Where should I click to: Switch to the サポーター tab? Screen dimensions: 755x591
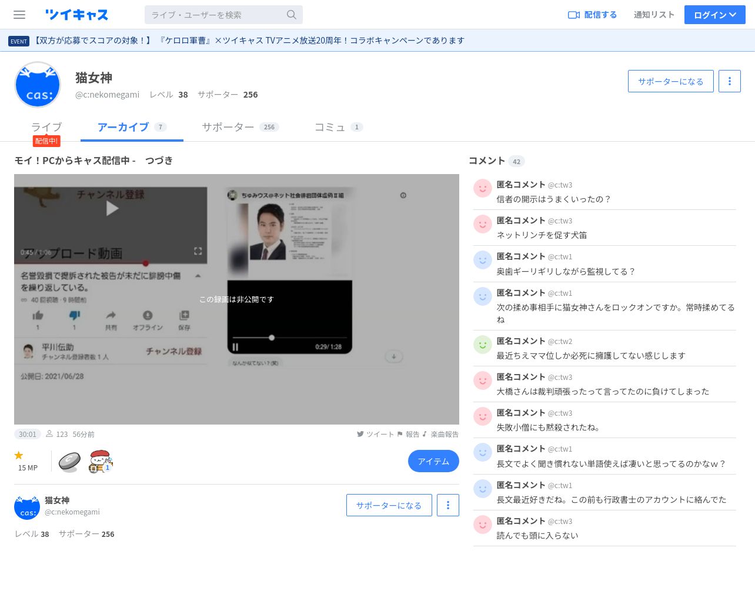coord(240,127)
